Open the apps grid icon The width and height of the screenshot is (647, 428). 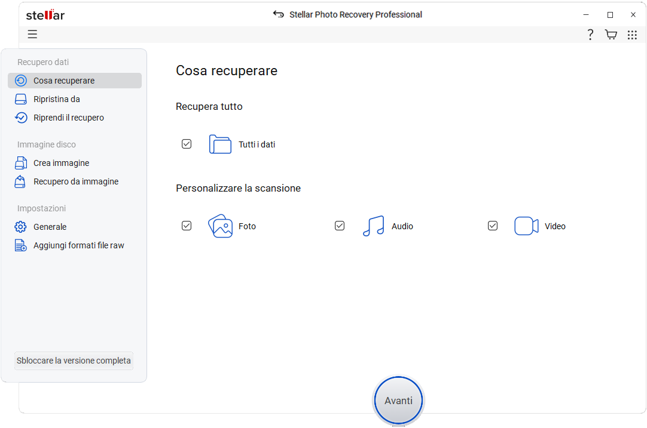tap(632, 35)
